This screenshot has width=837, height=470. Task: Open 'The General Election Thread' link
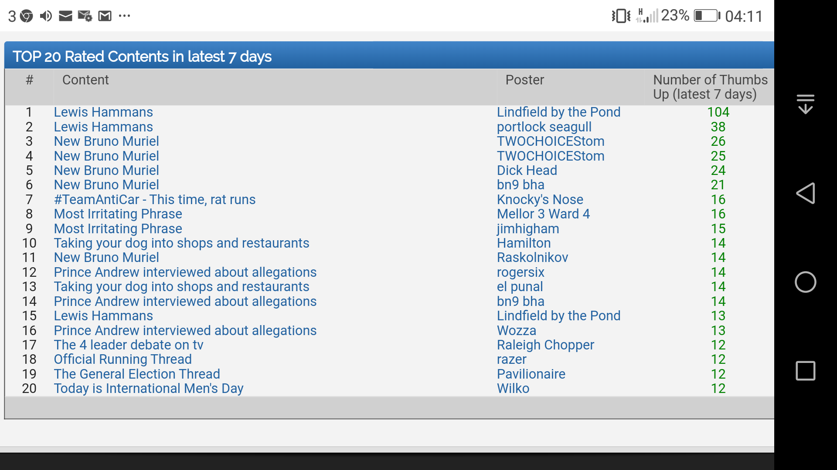[x=137, y=374]
